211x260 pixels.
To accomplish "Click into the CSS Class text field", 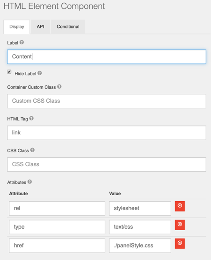I will [107, 164].
